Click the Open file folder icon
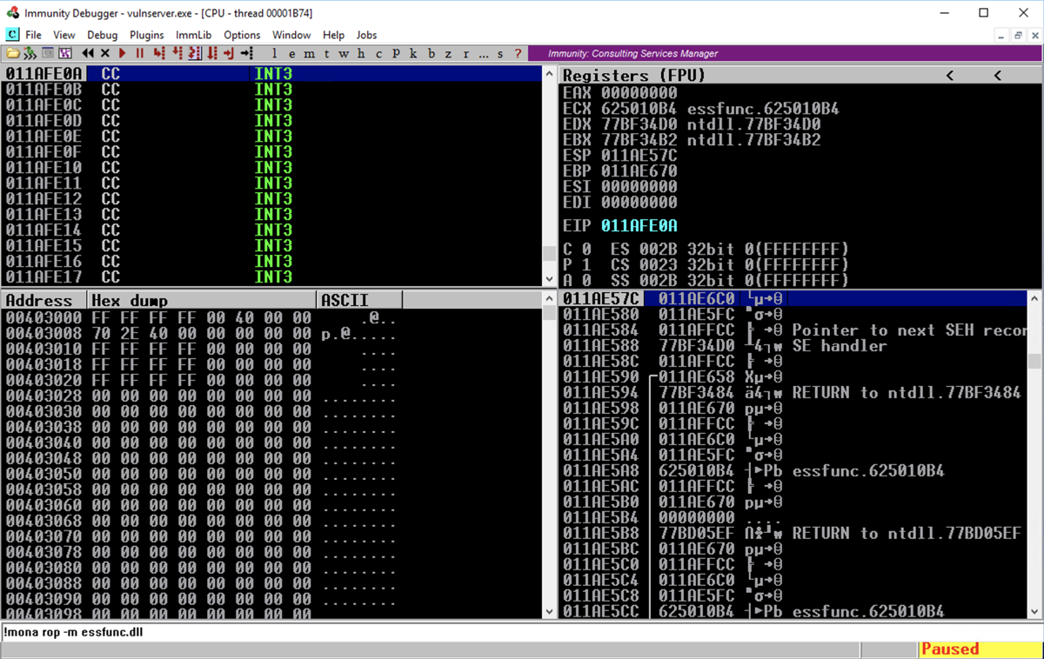The image size is (1044, 659). click(x=13, y=54)
